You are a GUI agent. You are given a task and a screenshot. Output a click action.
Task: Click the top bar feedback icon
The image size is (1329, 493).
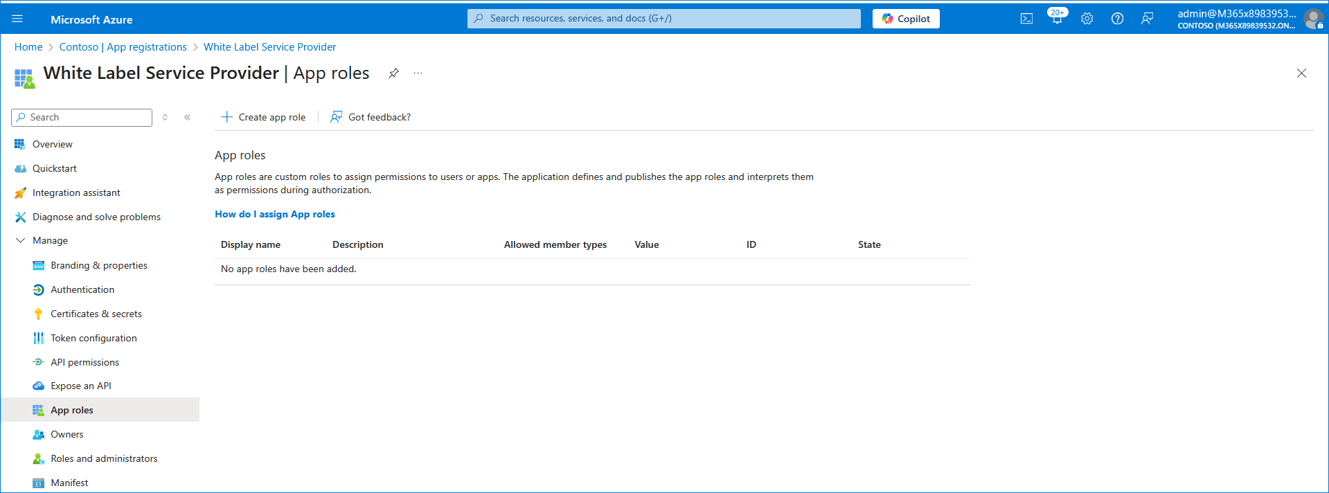[1147, 19]
